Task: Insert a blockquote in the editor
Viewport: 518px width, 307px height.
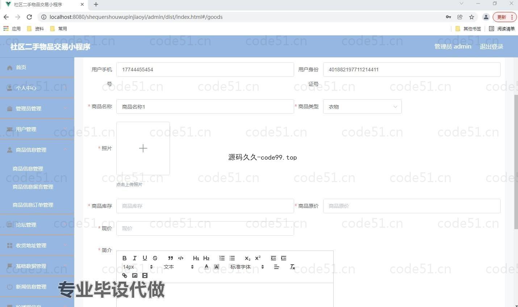Action: [170, 258]
